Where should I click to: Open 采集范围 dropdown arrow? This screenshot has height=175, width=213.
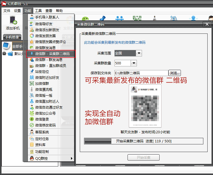click(139, 53)
